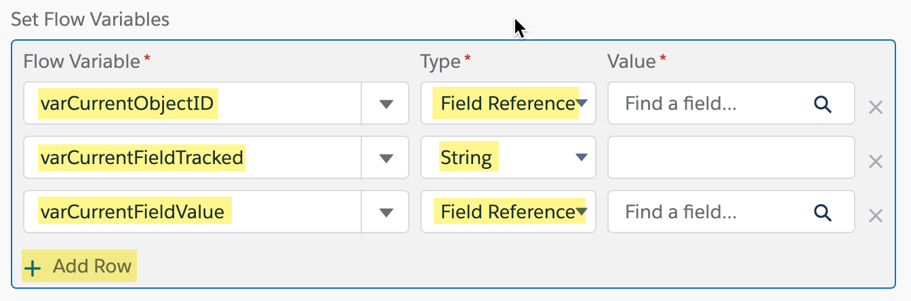The width and height of the screenshot is (911, 301).
Task: Click the plus icon beside Add Row
Action: (32, 268)
